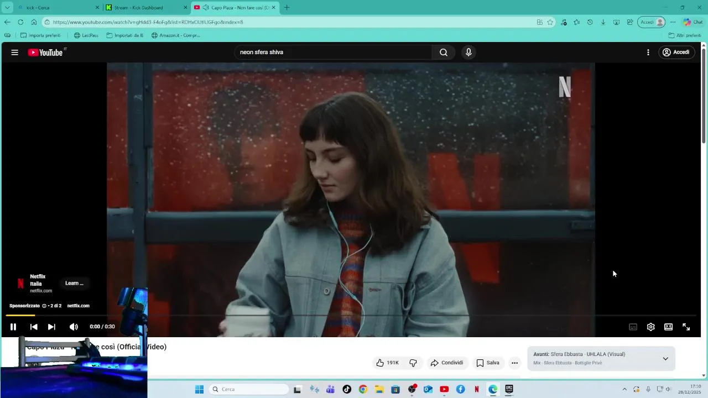Expand the Avanti playlist panel chevron
708x398 pixels.
(665, 359)
